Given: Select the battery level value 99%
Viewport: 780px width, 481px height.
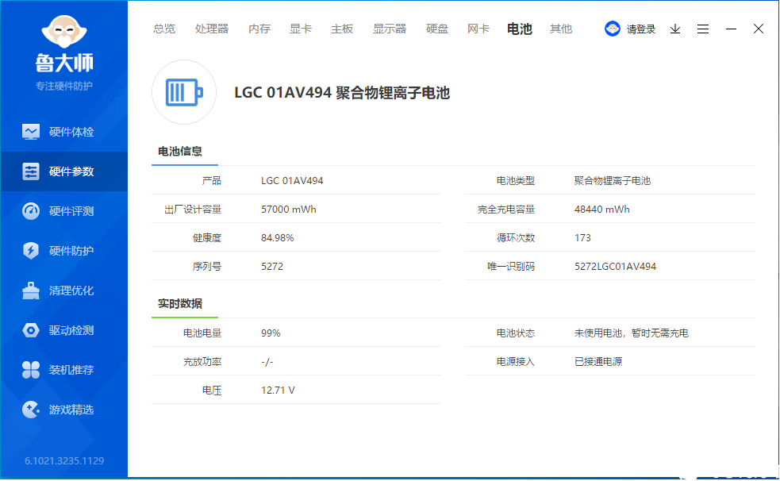Looking at the screenshot, I should [271, 333].
